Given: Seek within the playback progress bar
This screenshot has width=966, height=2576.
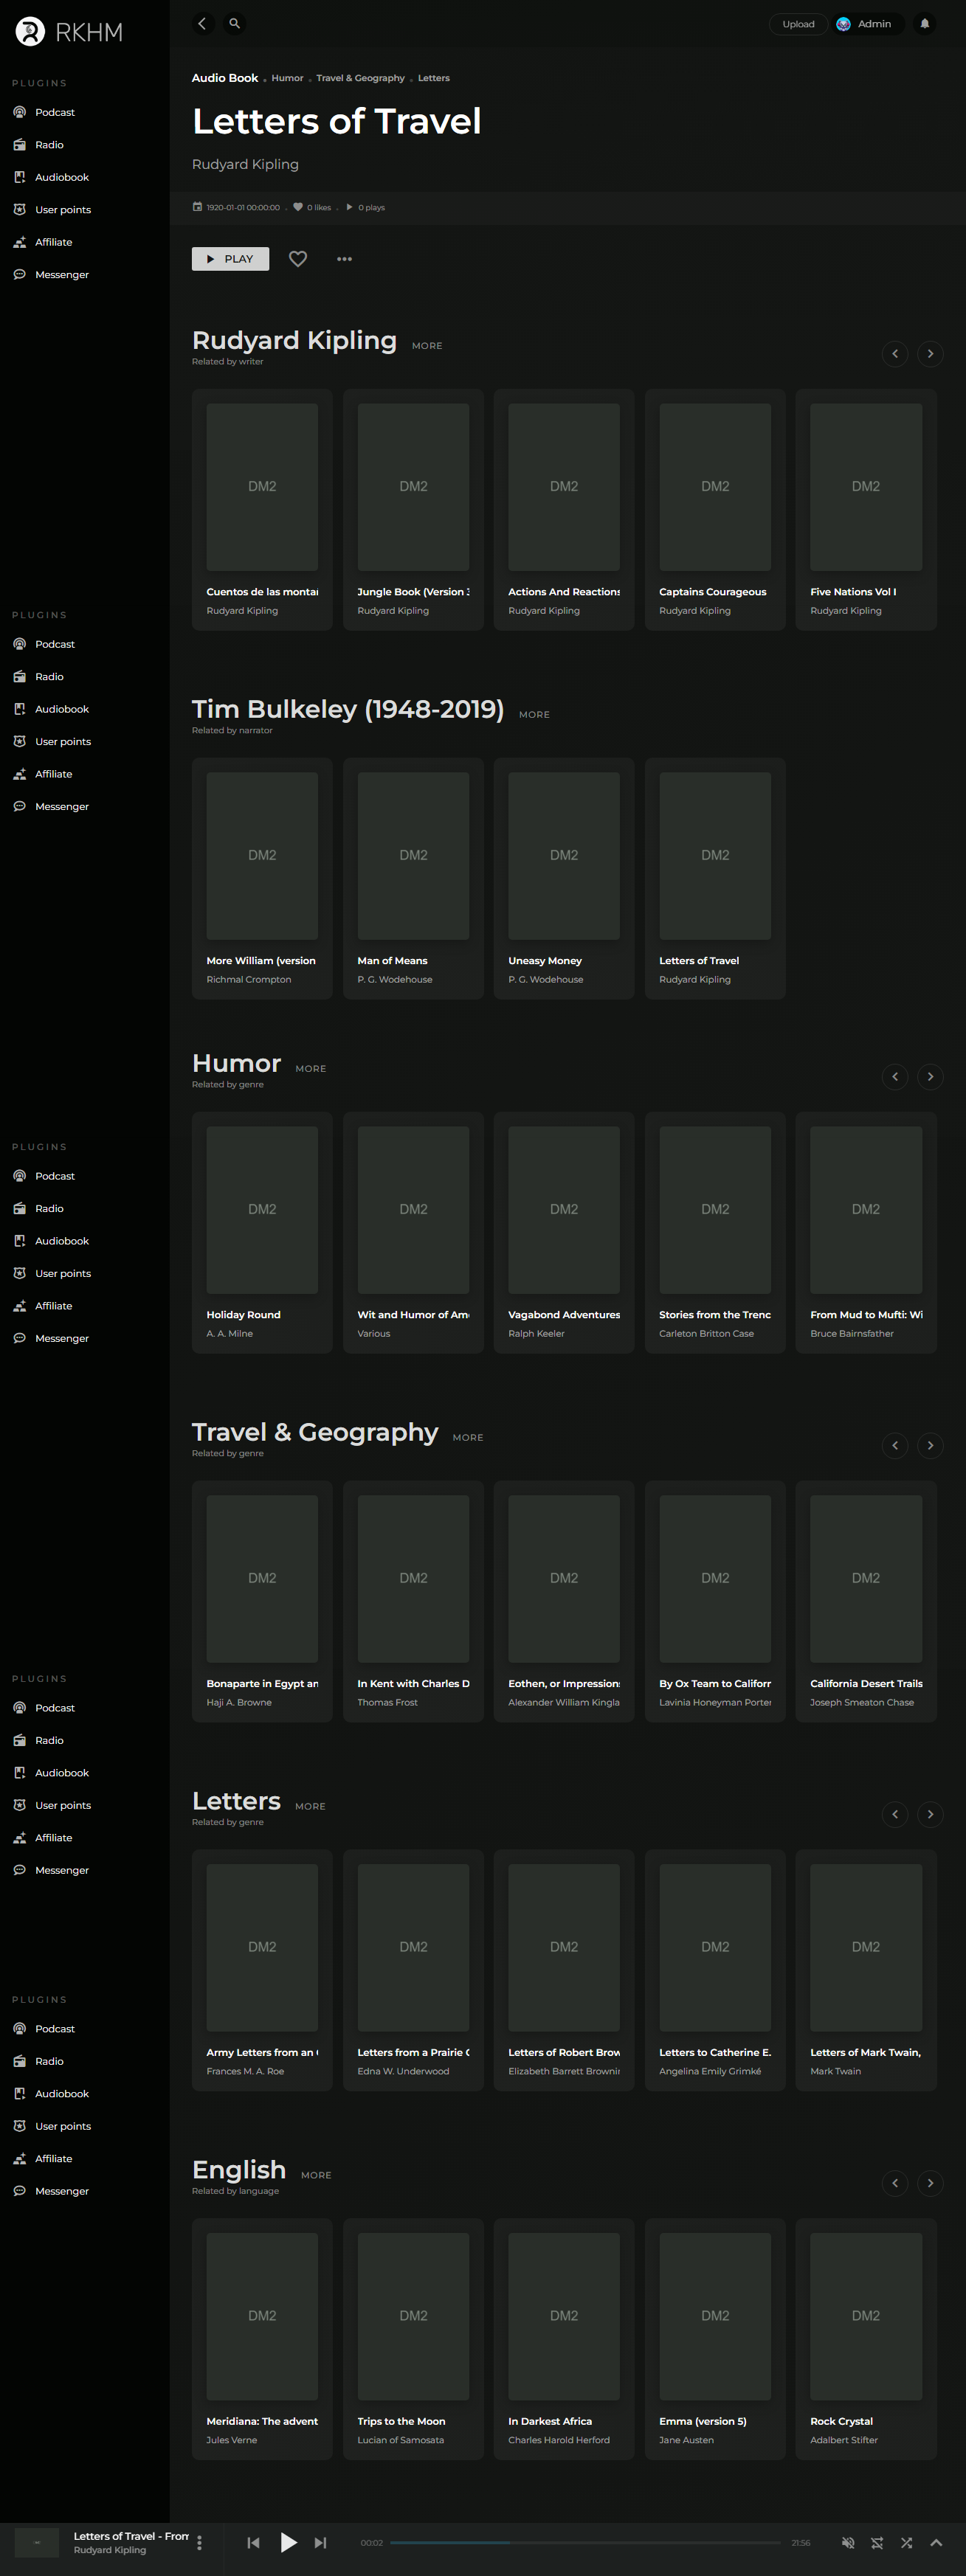Looking at the screenshot, I should tap(585, 2543).
